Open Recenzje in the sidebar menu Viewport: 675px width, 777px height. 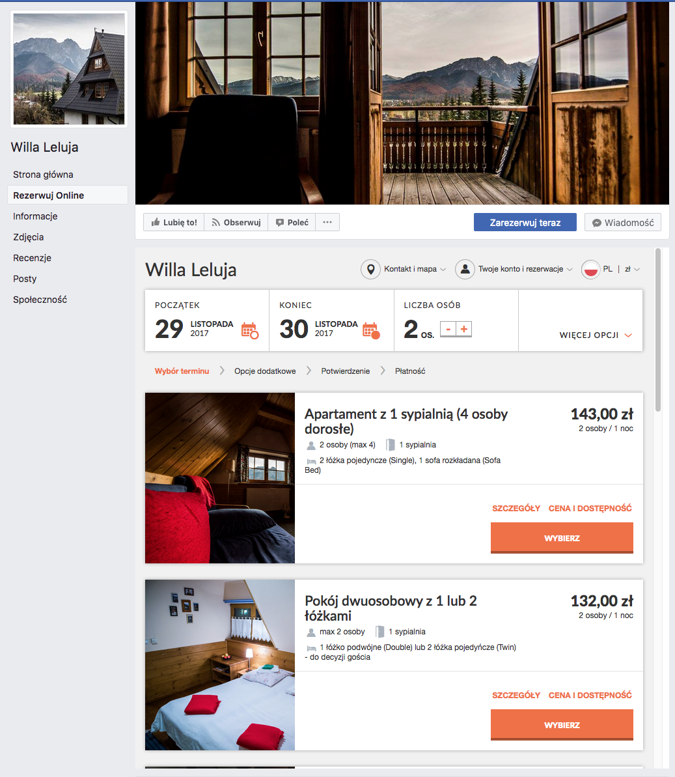tap(32, 258)
